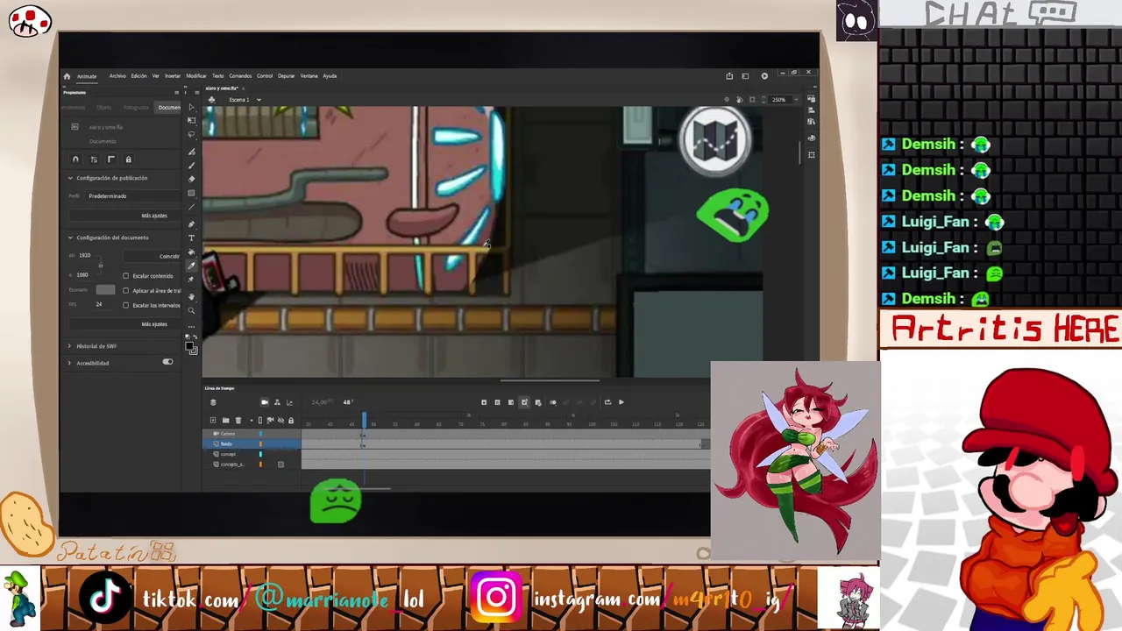The image size is (1122, 631).
Task: Collapse 'Configuración del documento' section
Action: (70, 238)
